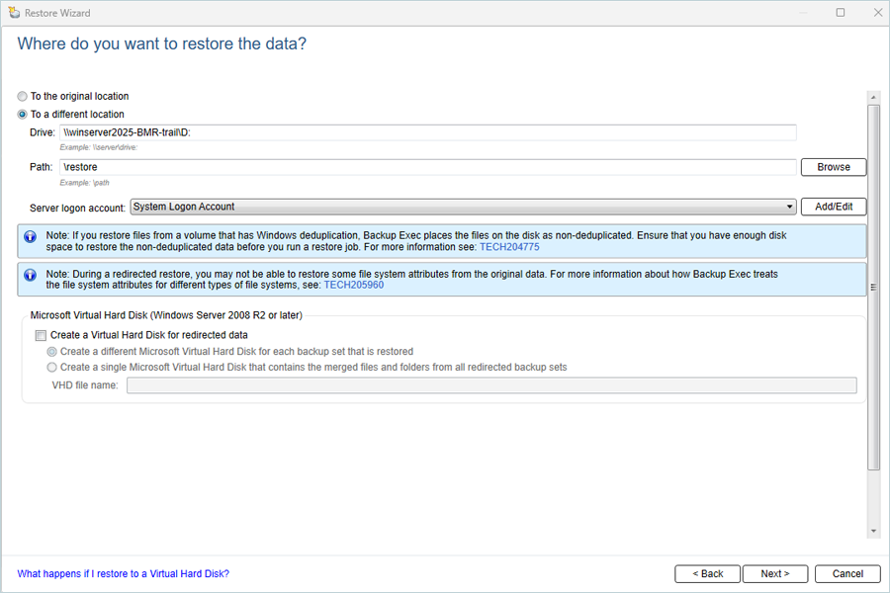Click the Restore Wizard title bar icon

14,13
